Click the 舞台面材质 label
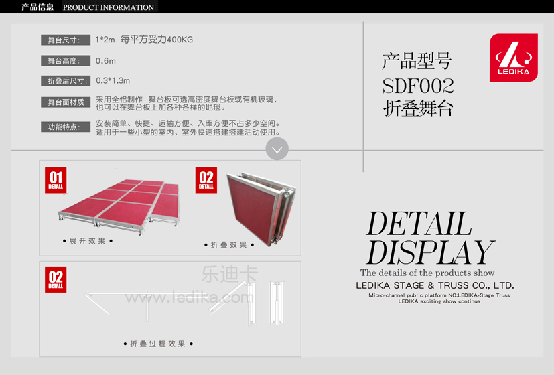 pyautogui.click(x=66, y=102)
